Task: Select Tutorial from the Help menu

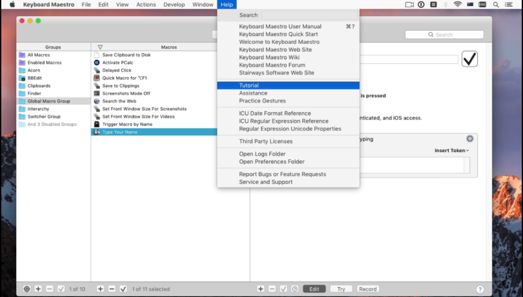Action: pyautogui.click(x=248, y=86)
